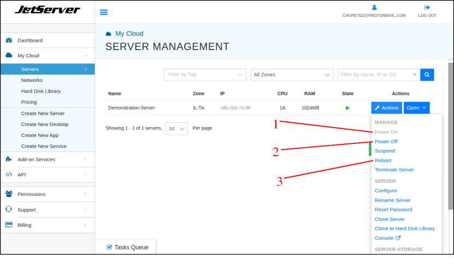The image size is (454, 271).
Task: Click the API code icon
Action: click(9, 174)
